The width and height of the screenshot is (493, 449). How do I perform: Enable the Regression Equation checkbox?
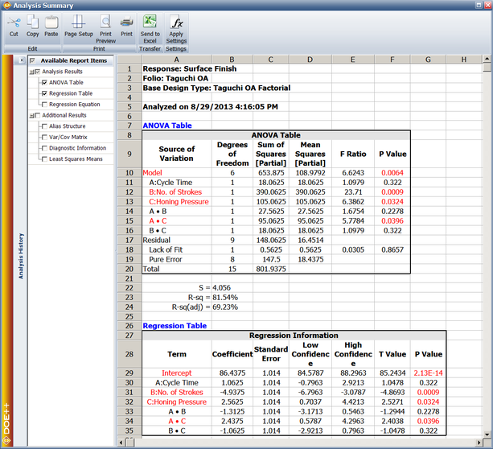tap(44, 105)
